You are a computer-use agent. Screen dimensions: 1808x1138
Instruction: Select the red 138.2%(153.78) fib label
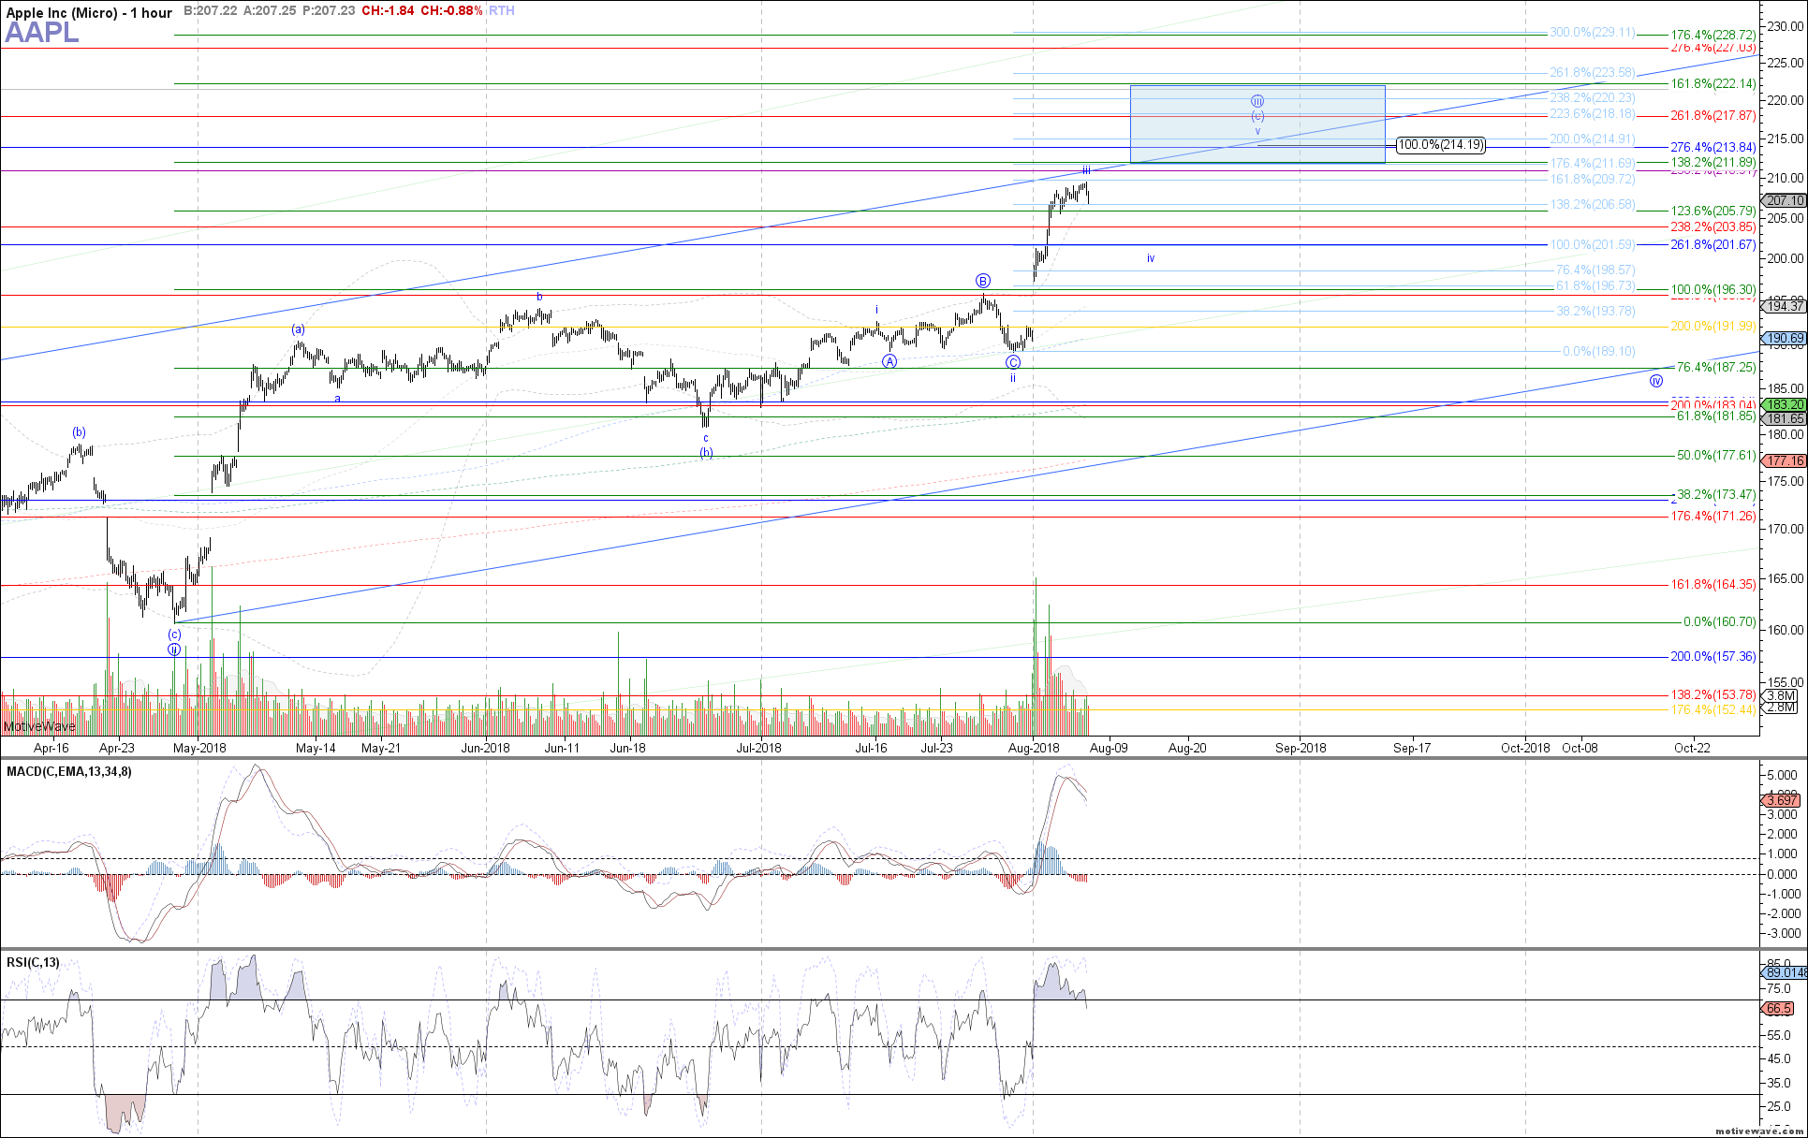tap(1713, 695)
